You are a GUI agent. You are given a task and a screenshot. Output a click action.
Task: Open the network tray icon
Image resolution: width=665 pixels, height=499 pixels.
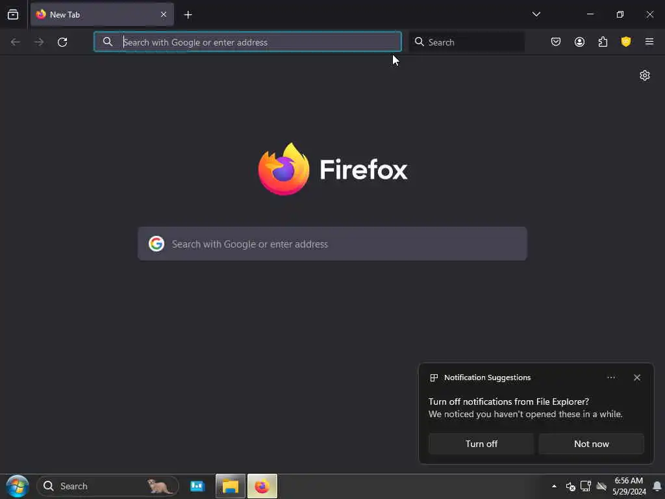(x=586, y=486)
